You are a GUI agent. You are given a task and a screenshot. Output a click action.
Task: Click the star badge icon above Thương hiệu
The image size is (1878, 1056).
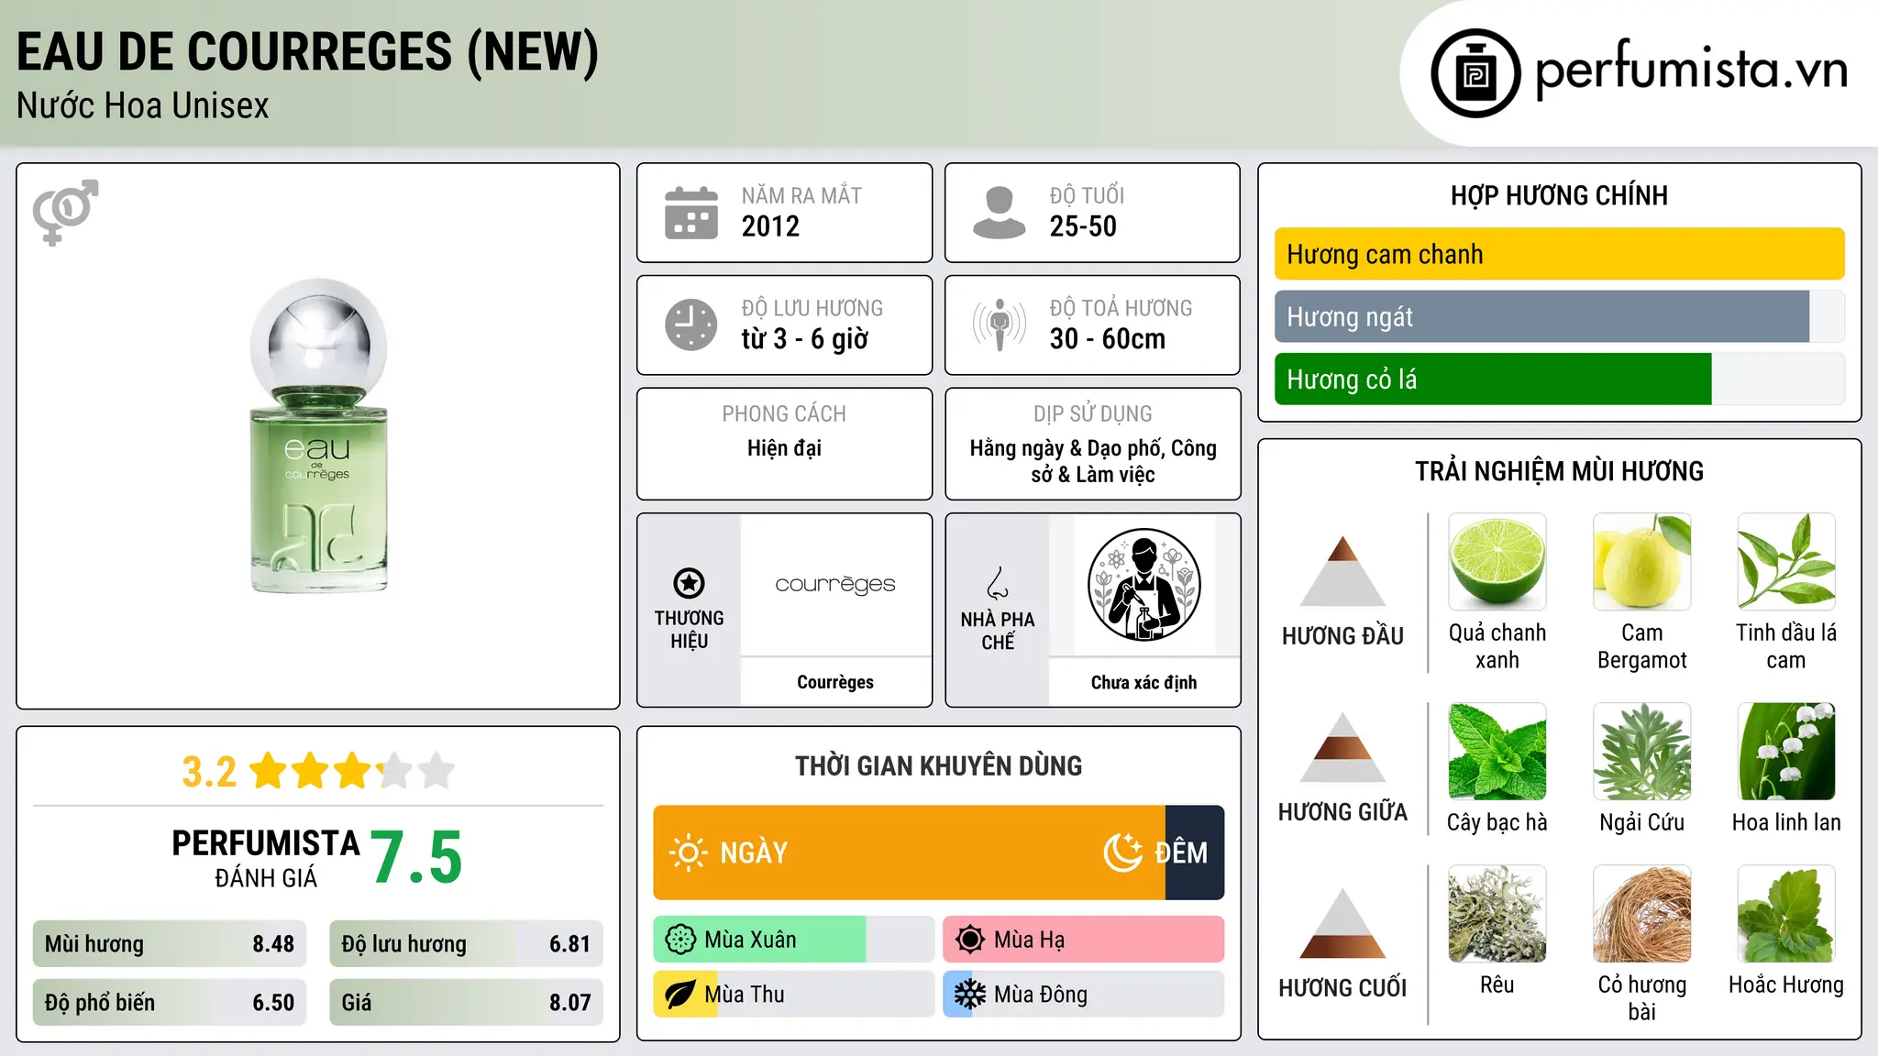tap(689, 583)
